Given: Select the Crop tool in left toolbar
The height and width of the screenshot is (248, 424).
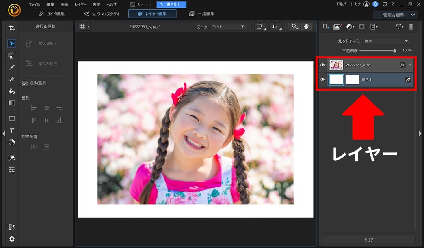Looking at the screenshot, I should [x=12, y=28].
